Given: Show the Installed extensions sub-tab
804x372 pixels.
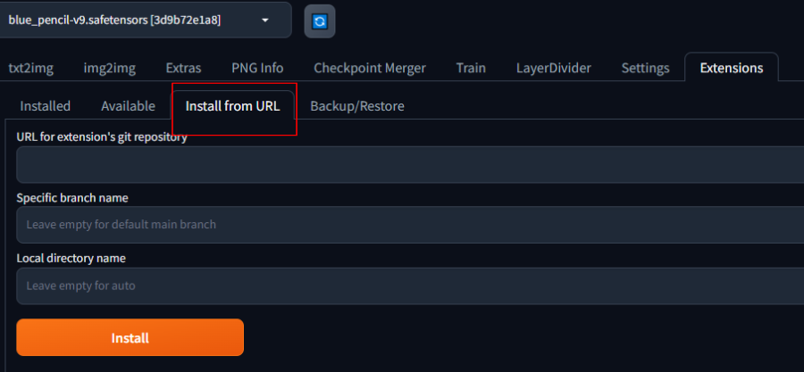Looking at the screenshot, I should pyautogui.click(x=46, y=106).
